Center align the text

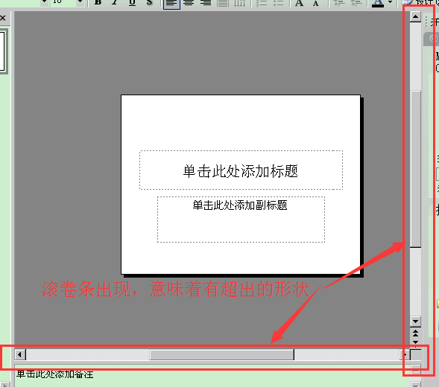coord(189,3)
